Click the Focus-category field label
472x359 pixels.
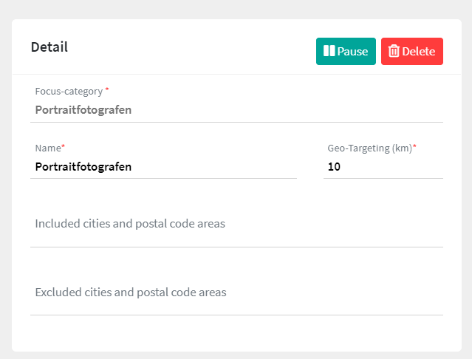pyautogui.click(x=69, y=91)
